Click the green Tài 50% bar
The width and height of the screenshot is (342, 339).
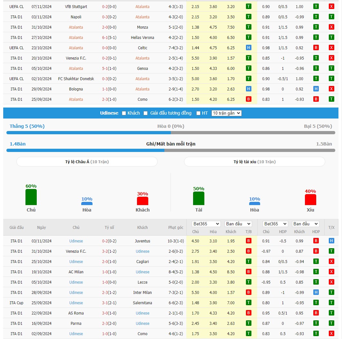tap(199, 198)
